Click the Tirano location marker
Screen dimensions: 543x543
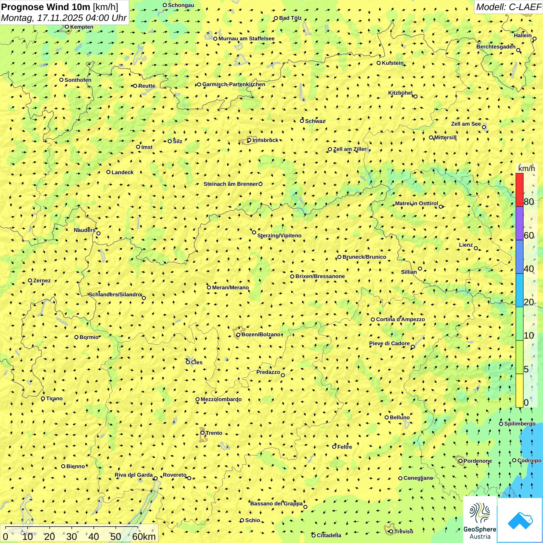pos(43,398)
